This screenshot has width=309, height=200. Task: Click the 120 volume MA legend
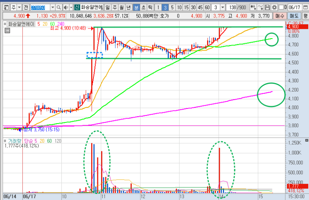point(58,141)
